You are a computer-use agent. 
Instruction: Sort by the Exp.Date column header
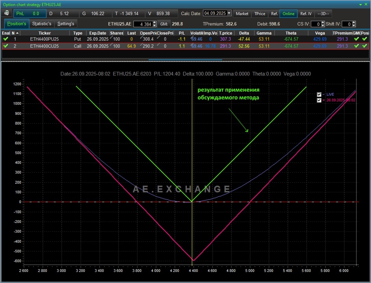[x=98, y=33]
